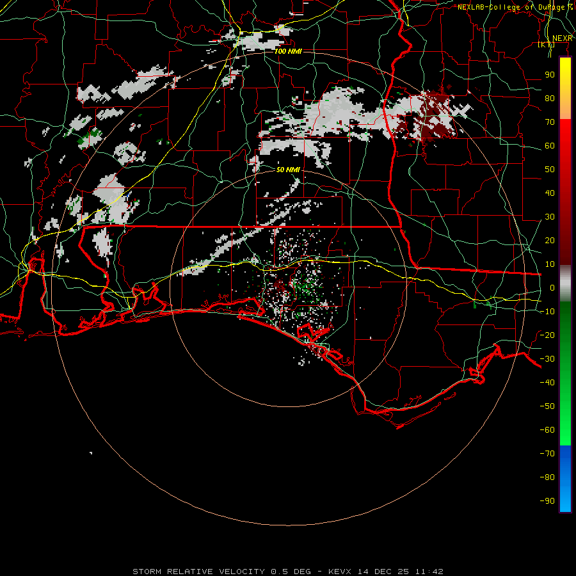Select the 60 value on velocity scale
The width and height of the screenshot is (576, 576).
coord(550,146)
